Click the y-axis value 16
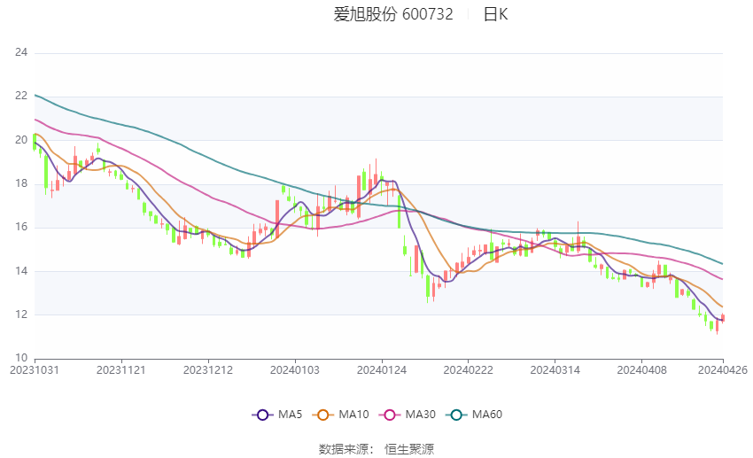 click(21, 227)
